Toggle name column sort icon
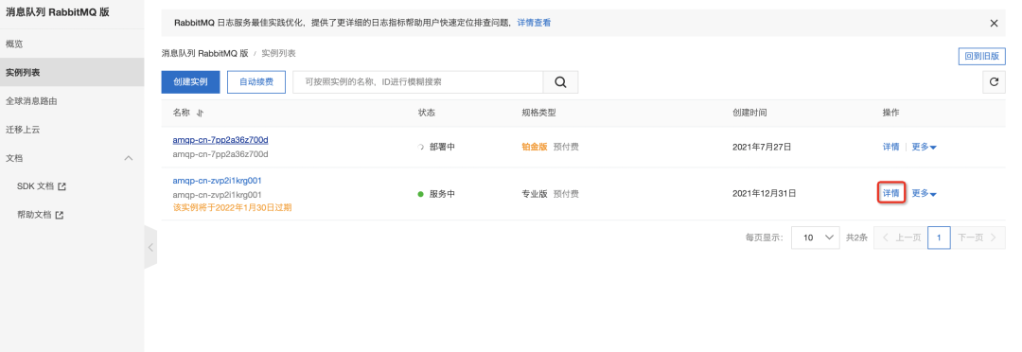This screenshot has width=1022, height=352. 200,113
